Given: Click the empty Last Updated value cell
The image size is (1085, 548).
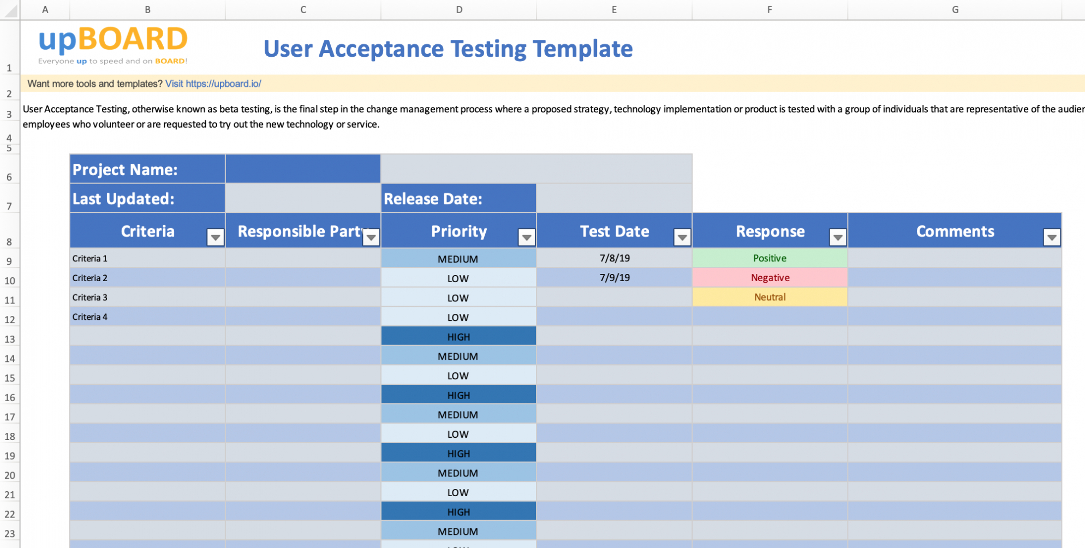Looking at the screenshot, I should pos(303,199).
